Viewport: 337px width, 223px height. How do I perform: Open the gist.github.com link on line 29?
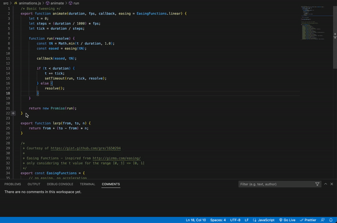(85, 148)
